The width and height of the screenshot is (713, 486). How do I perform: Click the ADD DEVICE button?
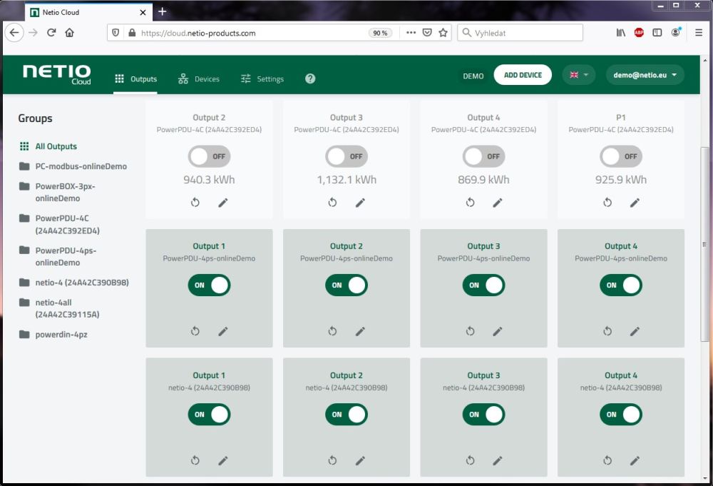coord(523,75)
